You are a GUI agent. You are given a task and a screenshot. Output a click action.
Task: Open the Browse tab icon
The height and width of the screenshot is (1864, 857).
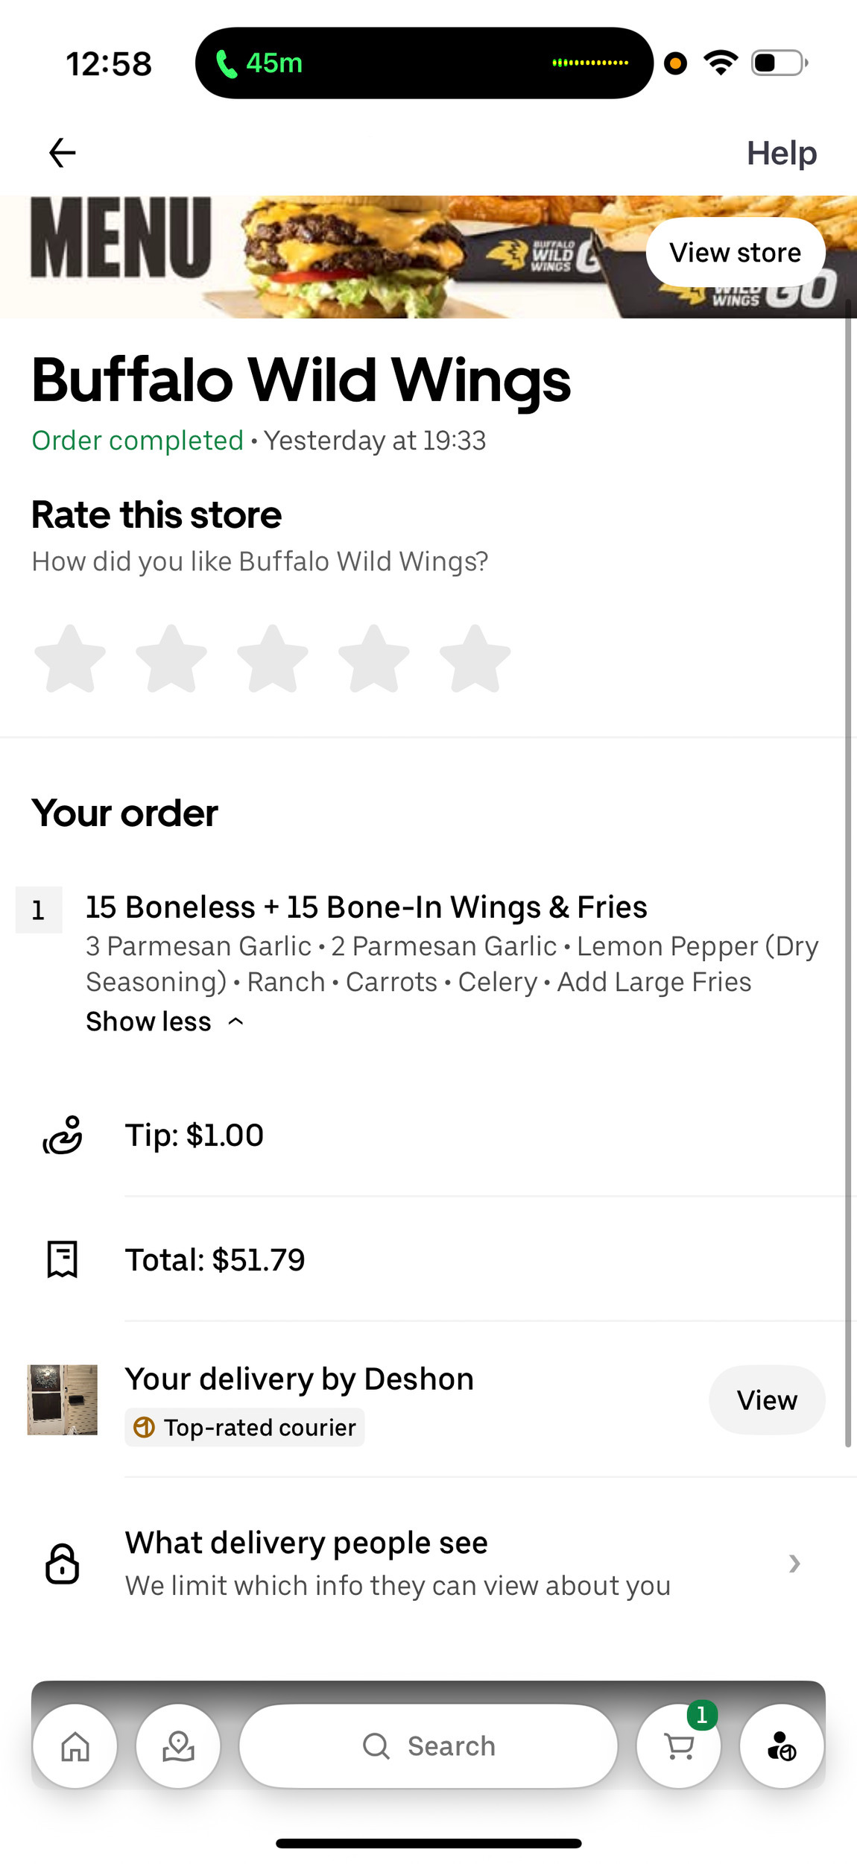tap(179, 1745)
